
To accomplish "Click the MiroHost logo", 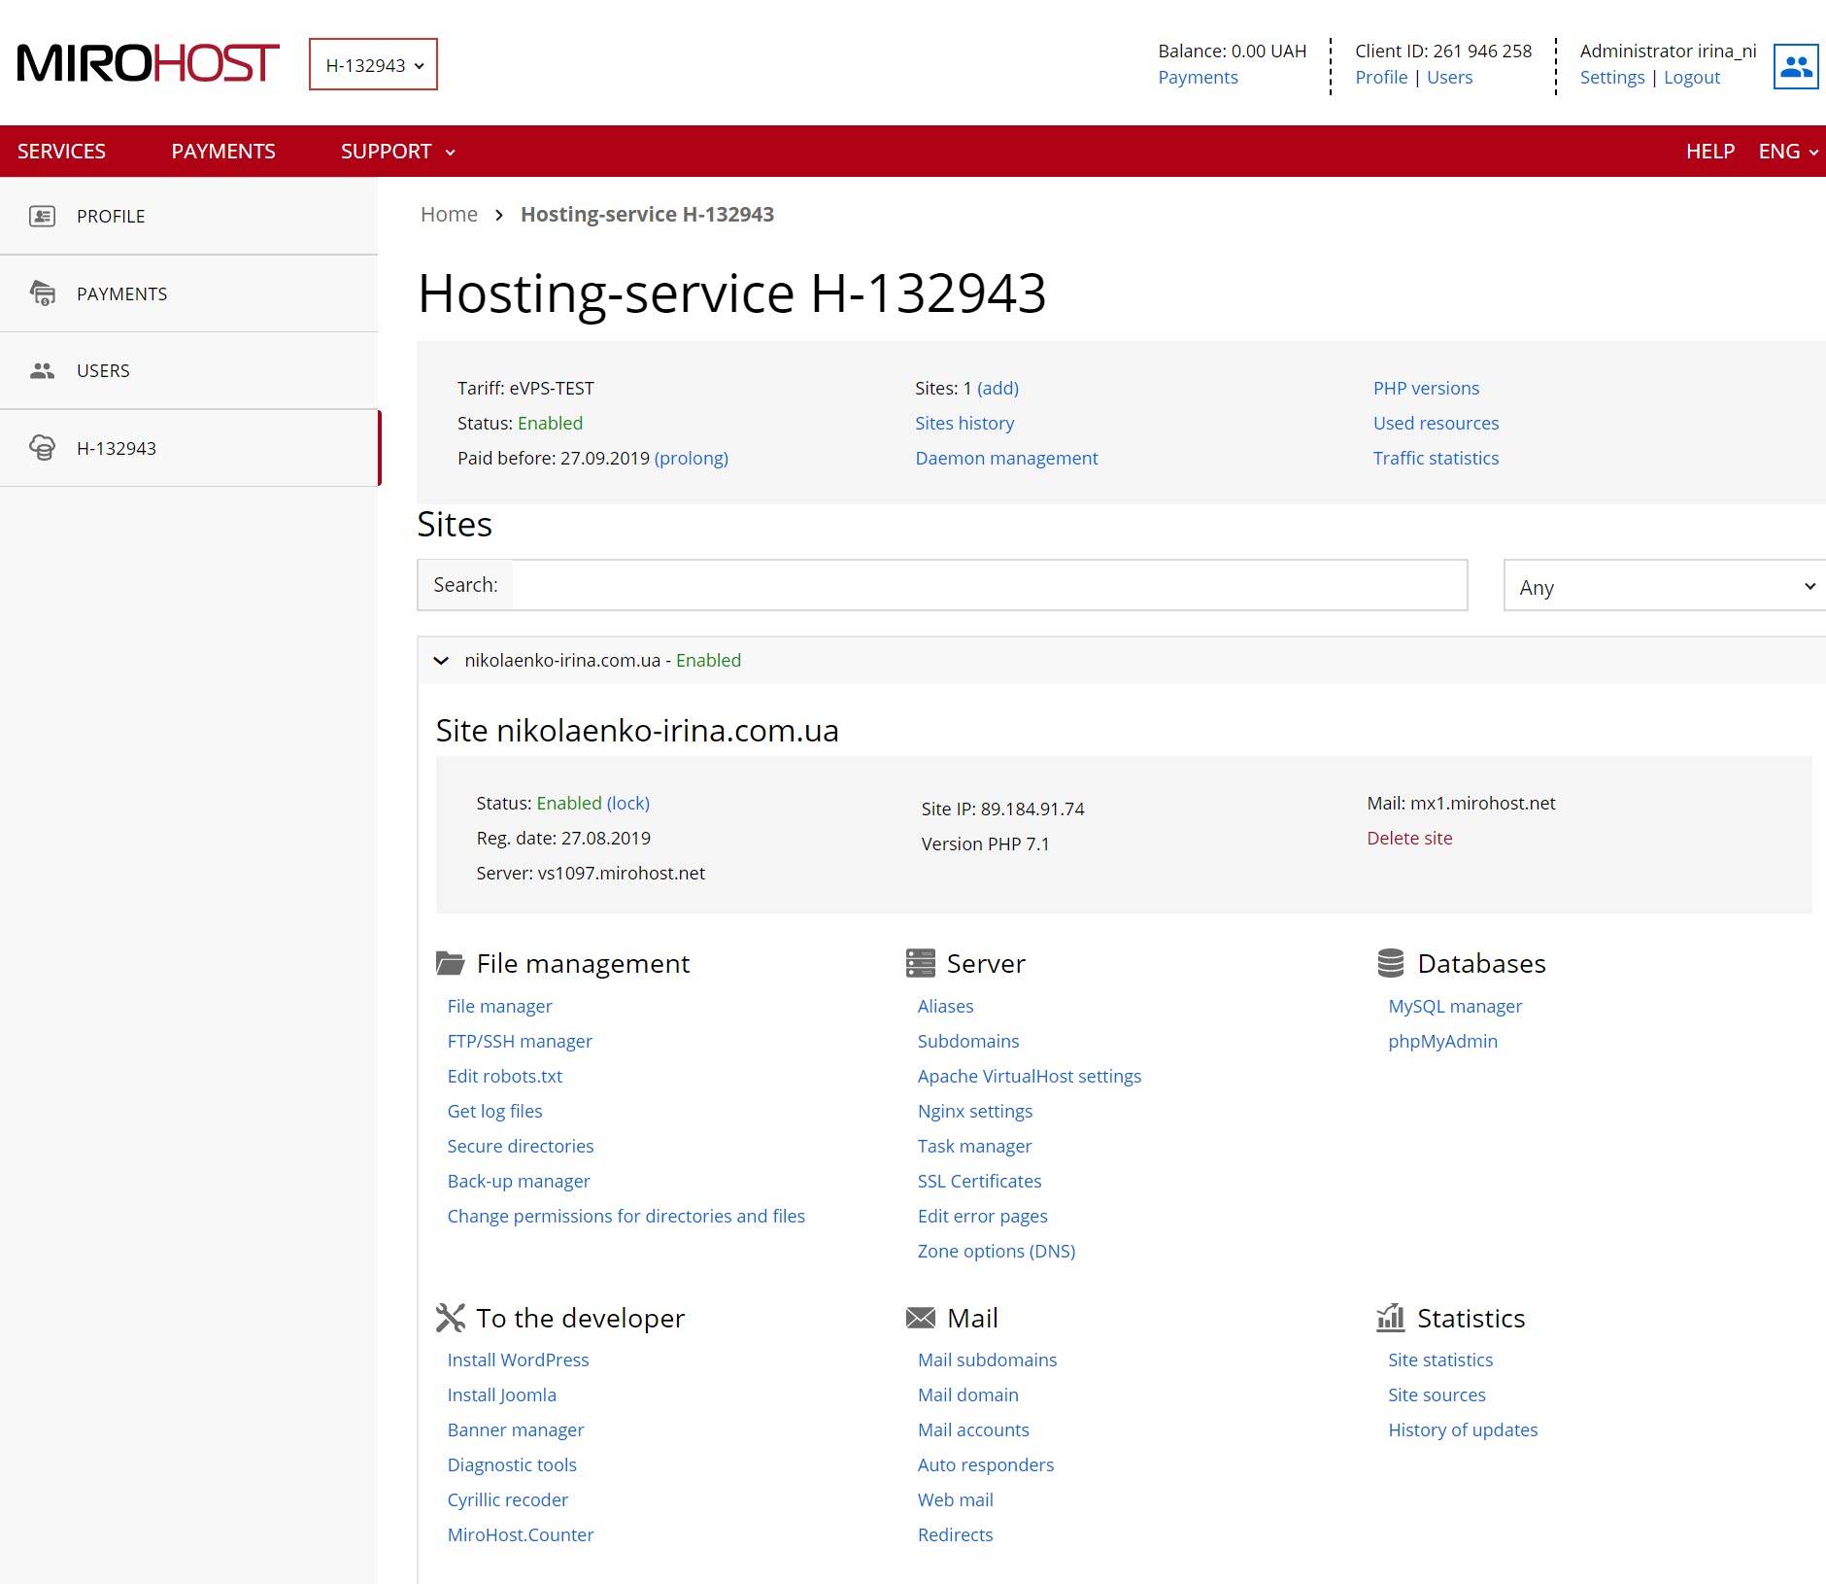I will tap(148, 63).
